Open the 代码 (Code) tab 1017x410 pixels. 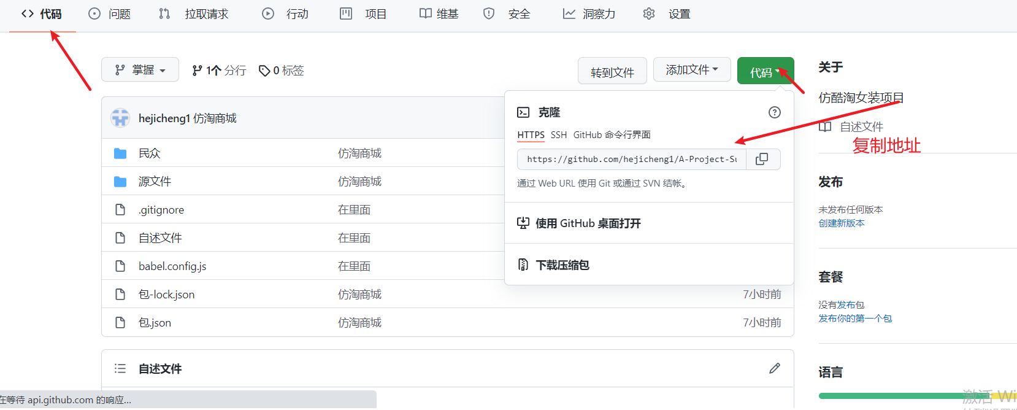click(42, 14)
